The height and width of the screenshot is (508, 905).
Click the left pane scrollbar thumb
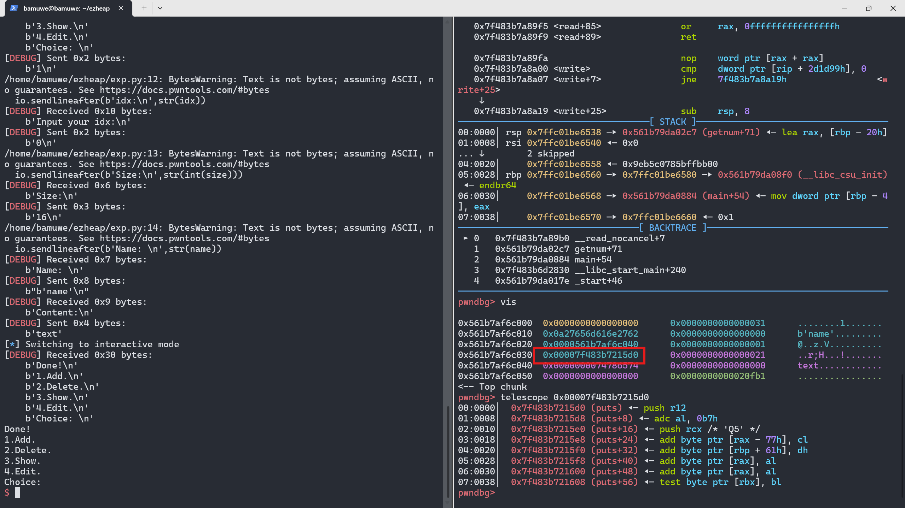(x=448, y=451)
